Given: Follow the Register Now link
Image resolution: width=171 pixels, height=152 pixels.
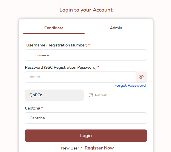Looking at the screenshot, I should coord(99,148).
